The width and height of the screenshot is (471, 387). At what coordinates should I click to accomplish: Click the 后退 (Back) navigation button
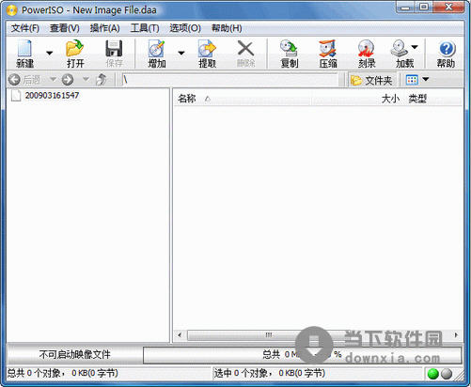(x=24, y=80)
